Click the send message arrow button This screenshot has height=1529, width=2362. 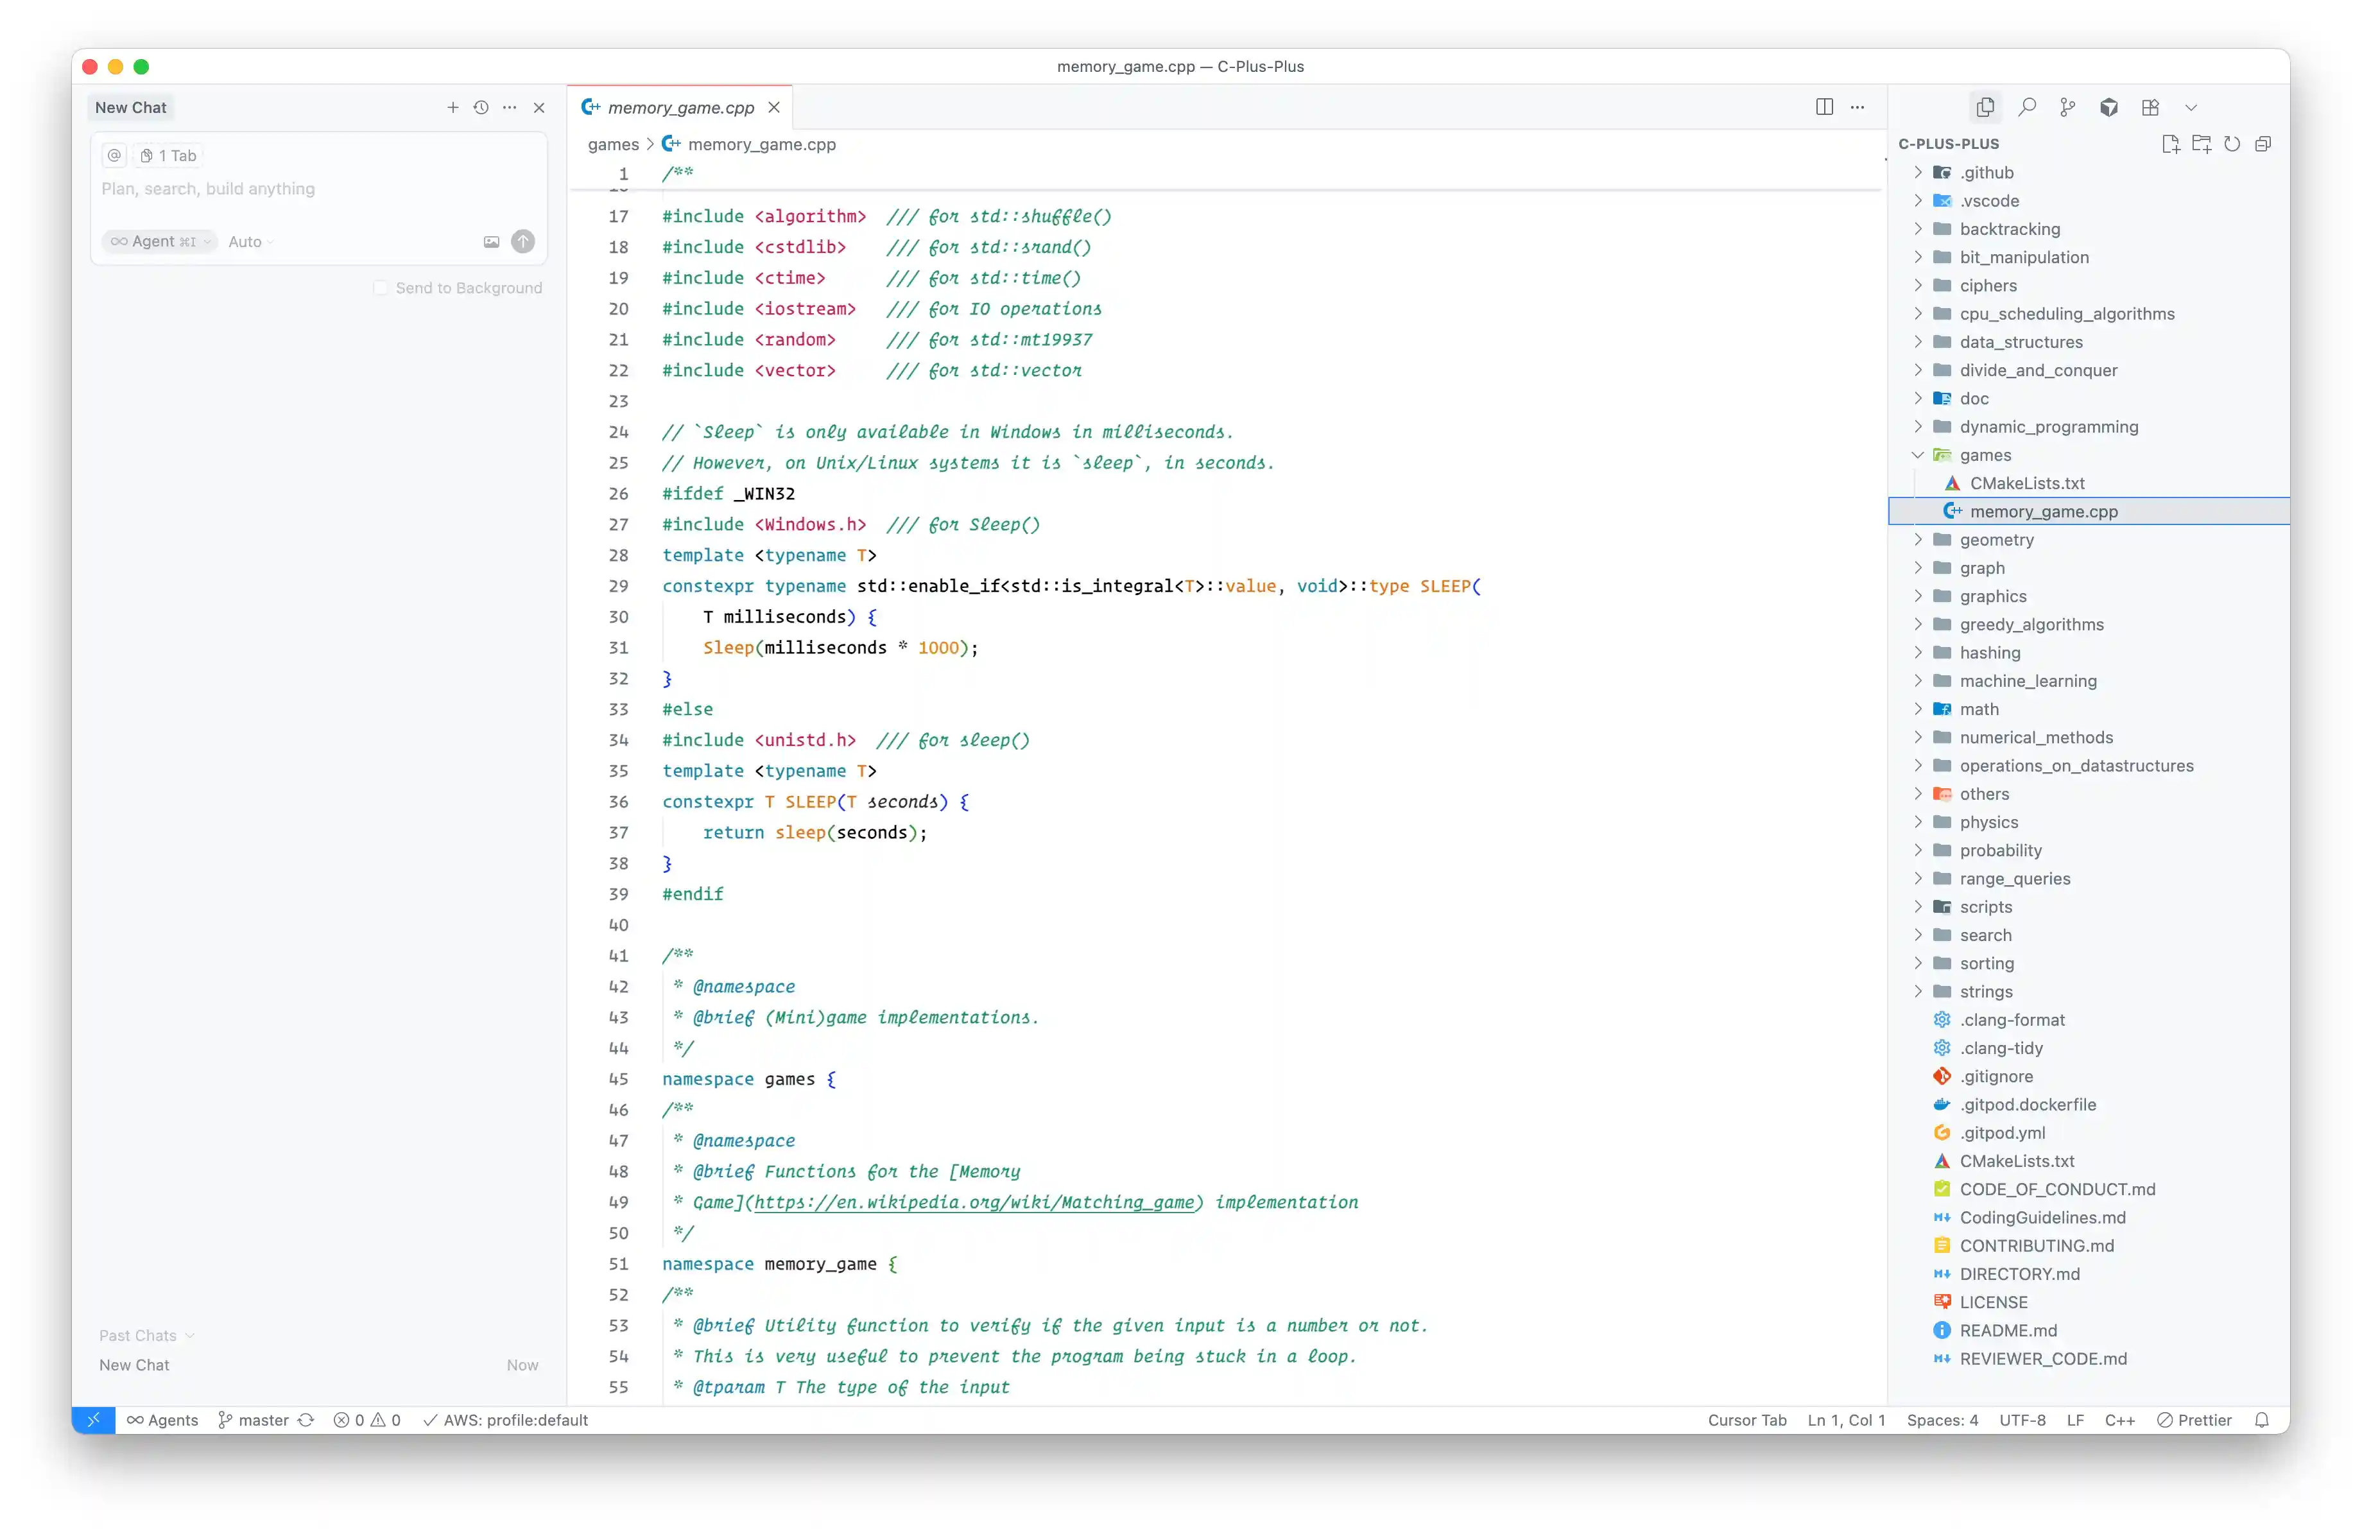523,241
